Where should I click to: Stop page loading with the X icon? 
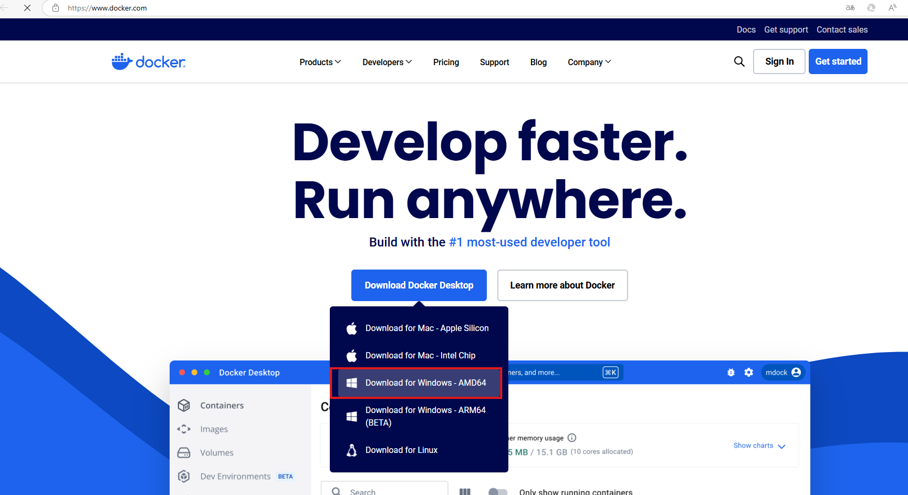[27, 8]
